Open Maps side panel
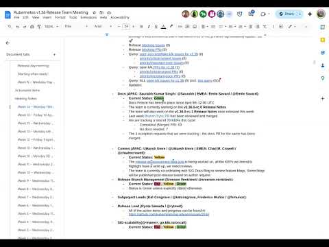The width and height of the screenshot is (329, 247). [323, 78]
